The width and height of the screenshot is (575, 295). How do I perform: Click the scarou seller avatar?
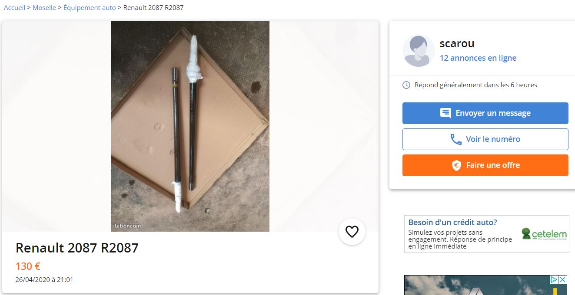pos(419,51)
